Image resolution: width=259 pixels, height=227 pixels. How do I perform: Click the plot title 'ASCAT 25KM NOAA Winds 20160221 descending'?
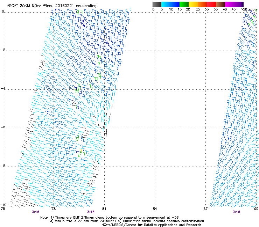51,6
